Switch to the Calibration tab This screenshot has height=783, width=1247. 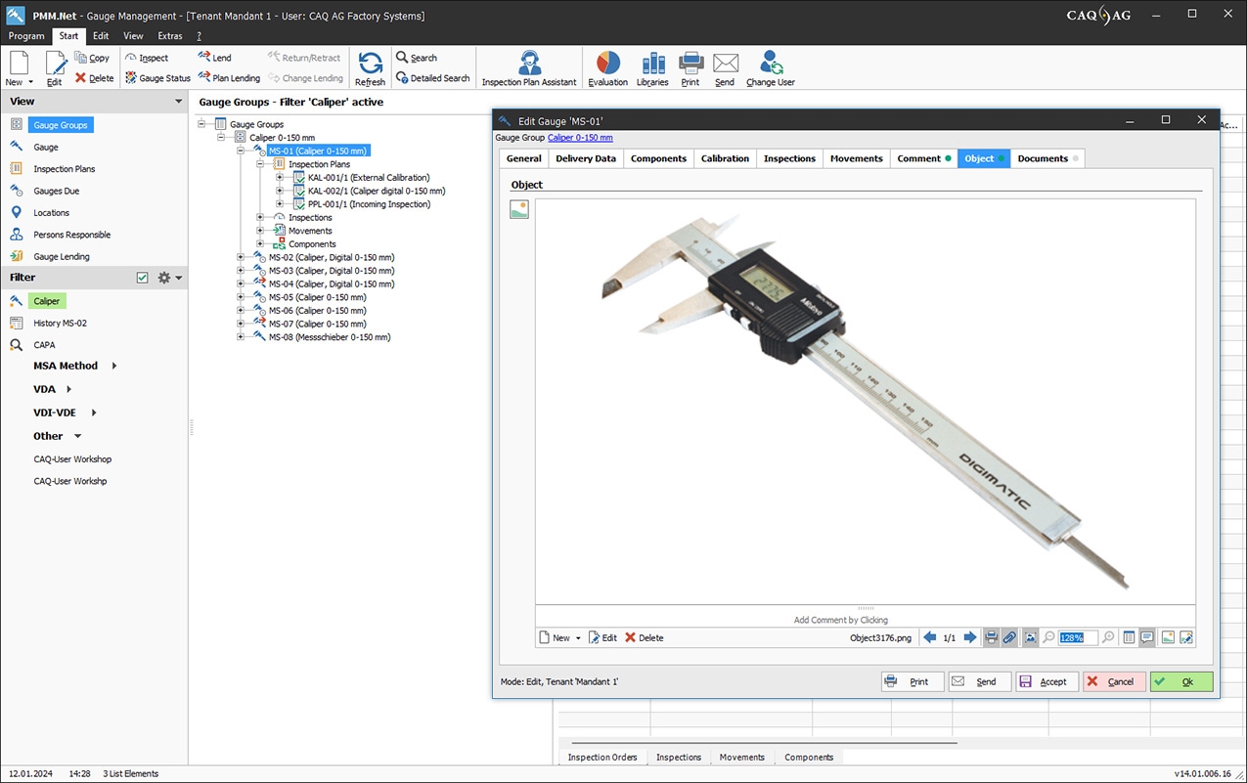point(725,158)
